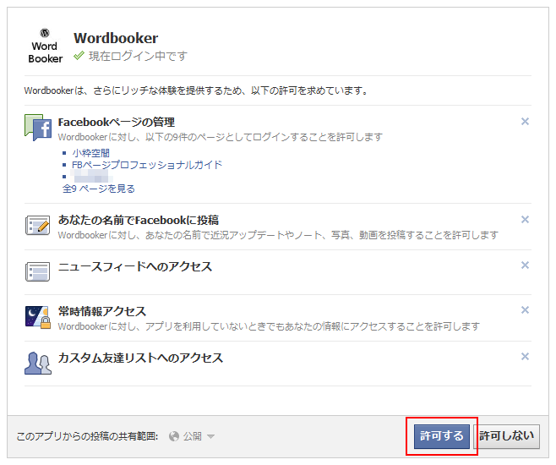This screenshot has width=556, height=465.
Task: Remove the 常時情報アクセス permission
Action: tap(525, 310)
